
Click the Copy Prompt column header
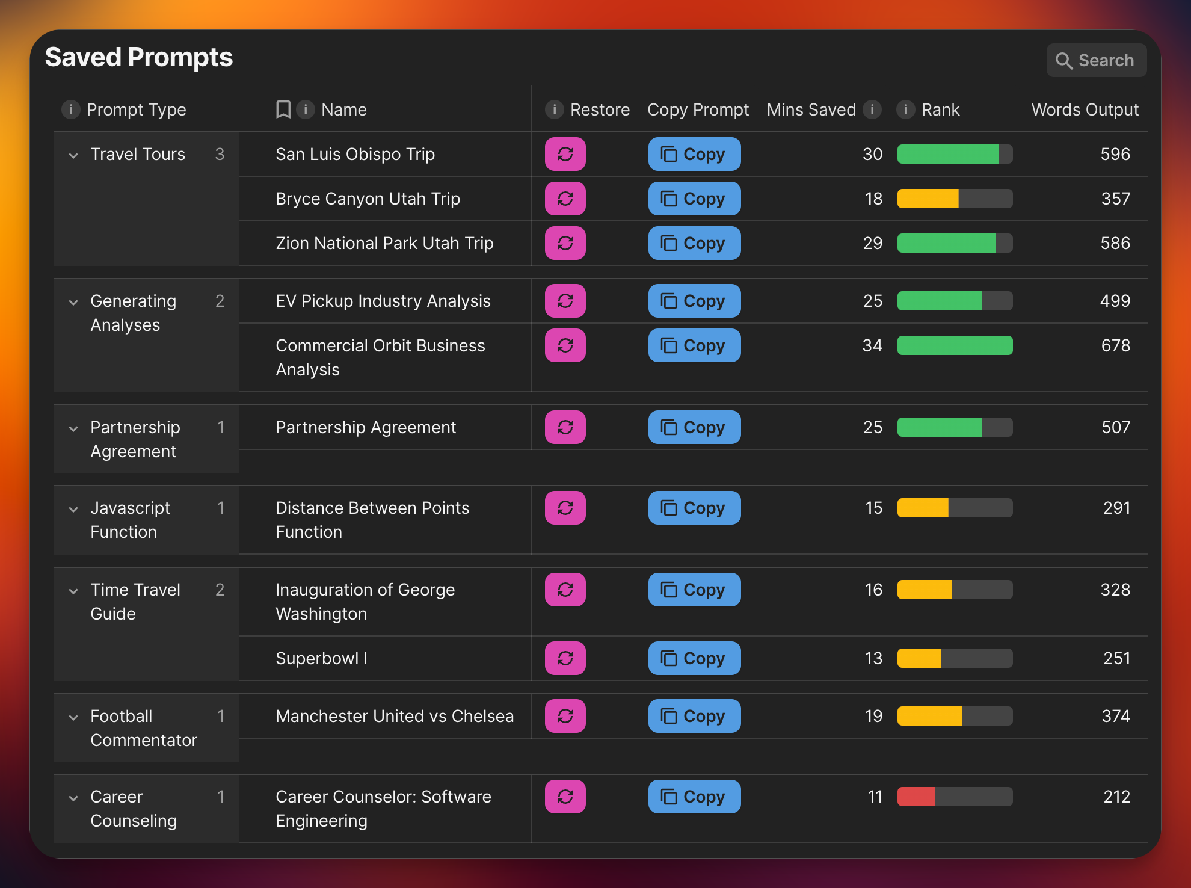(x=698, y=109)
